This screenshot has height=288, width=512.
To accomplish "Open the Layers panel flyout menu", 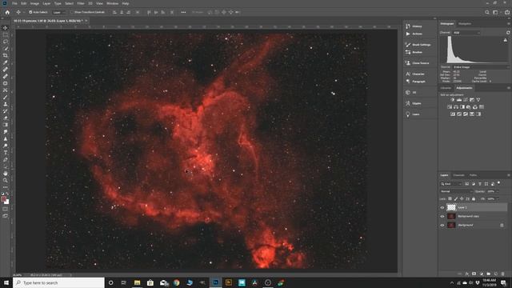I will tap(509, 175).
